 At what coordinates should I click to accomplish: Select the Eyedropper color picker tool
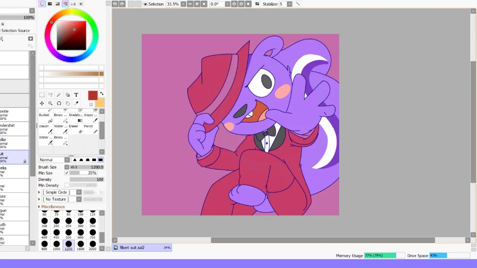pos(76,103)
